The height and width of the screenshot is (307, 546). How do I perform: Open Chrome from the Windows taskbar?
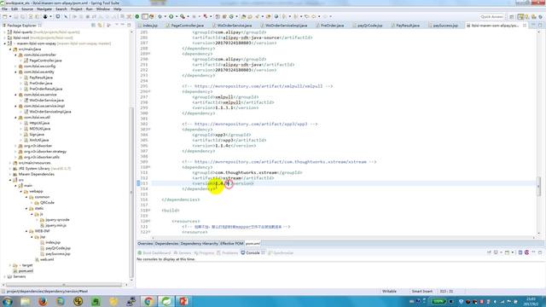point(148,301)
